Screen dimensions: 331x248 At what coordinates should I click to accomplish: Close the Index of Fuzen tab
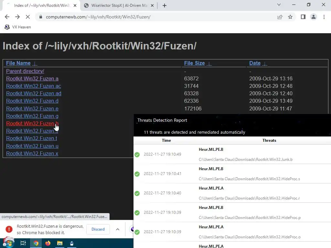pos(75,5)
